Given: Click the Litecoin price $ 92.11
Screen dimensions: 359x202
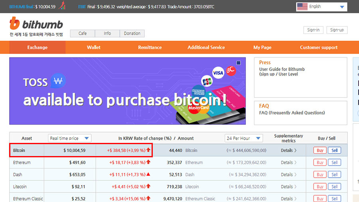Looking at the screenshot, I should click(78, 187).
